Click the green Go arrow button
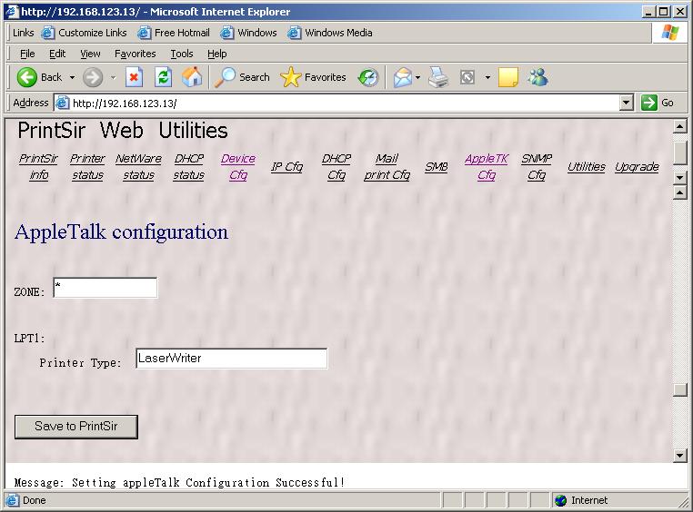The image size is (693, 512). coord(648,103)
